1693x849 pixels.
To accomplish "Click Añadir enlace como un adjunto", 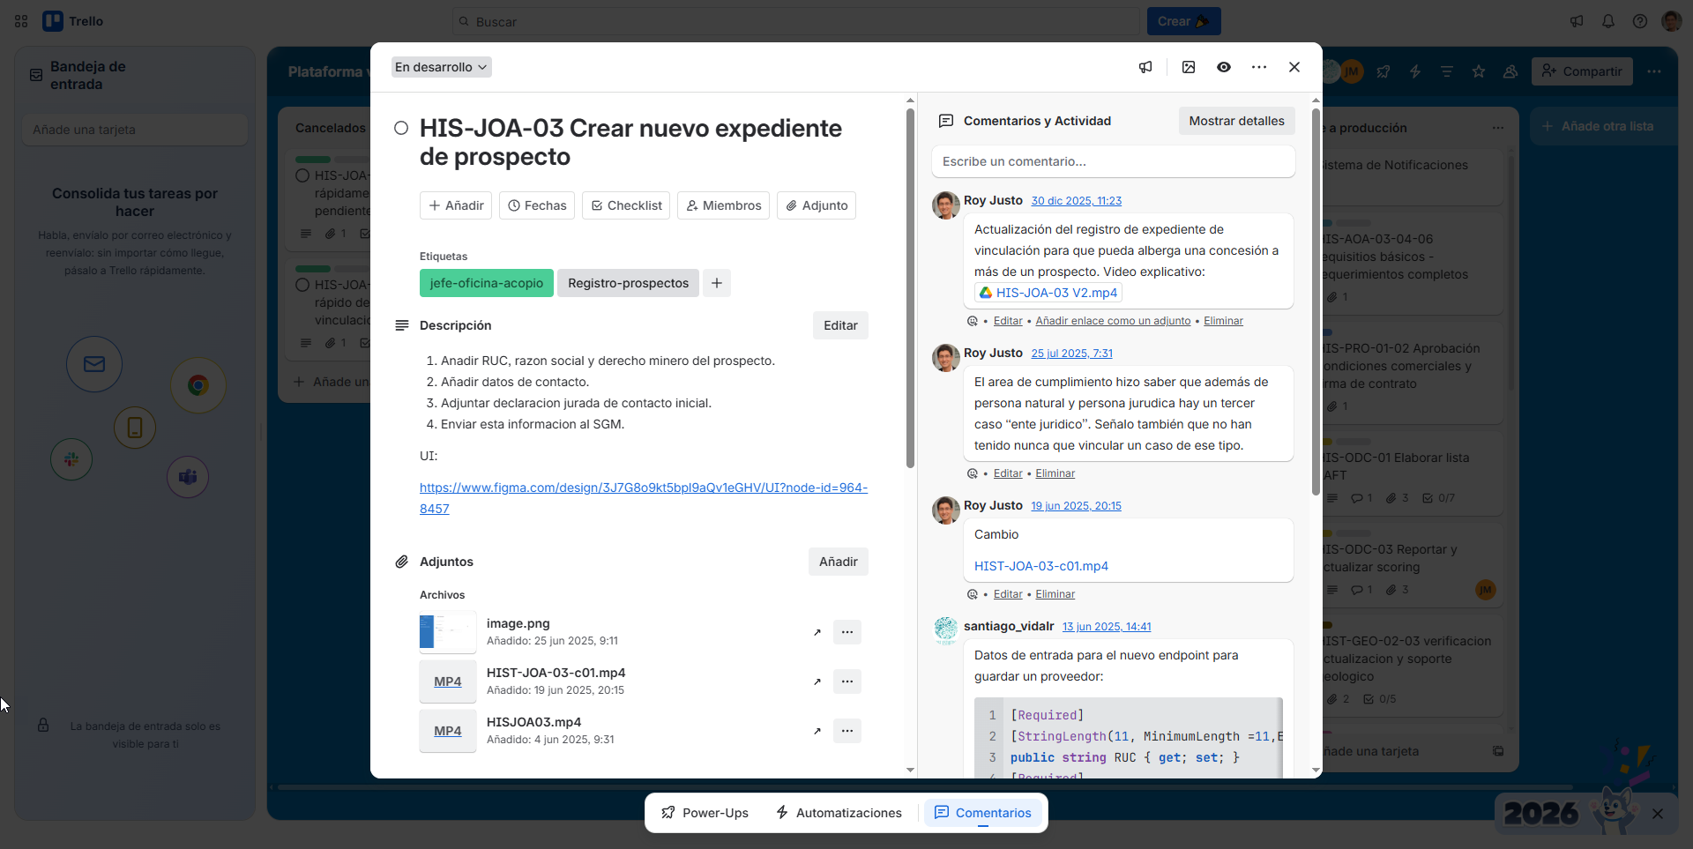I will click(1113, 321).
